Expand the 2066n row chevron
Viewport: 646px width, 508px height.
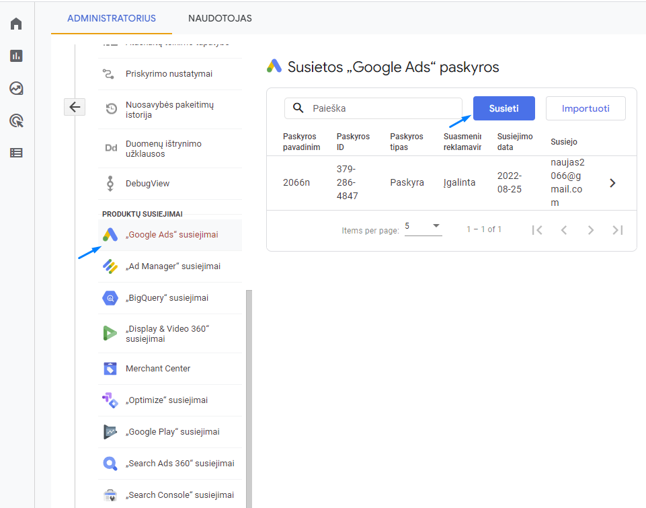[612, 183]
